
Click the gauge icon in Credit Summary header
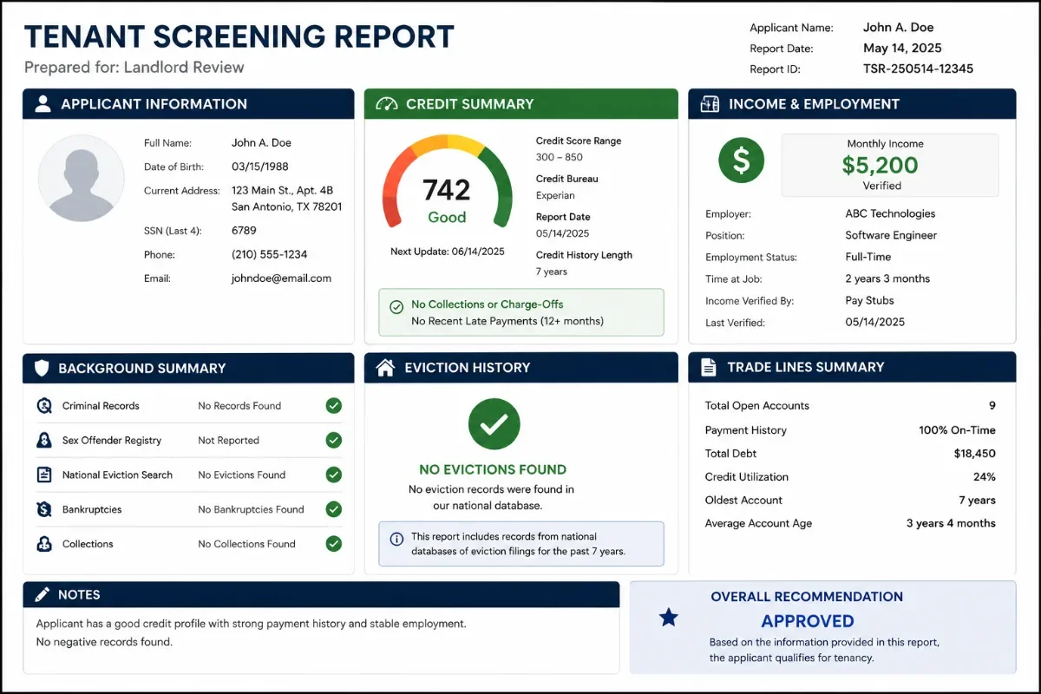pyautogui.click(x=386, y=104)
